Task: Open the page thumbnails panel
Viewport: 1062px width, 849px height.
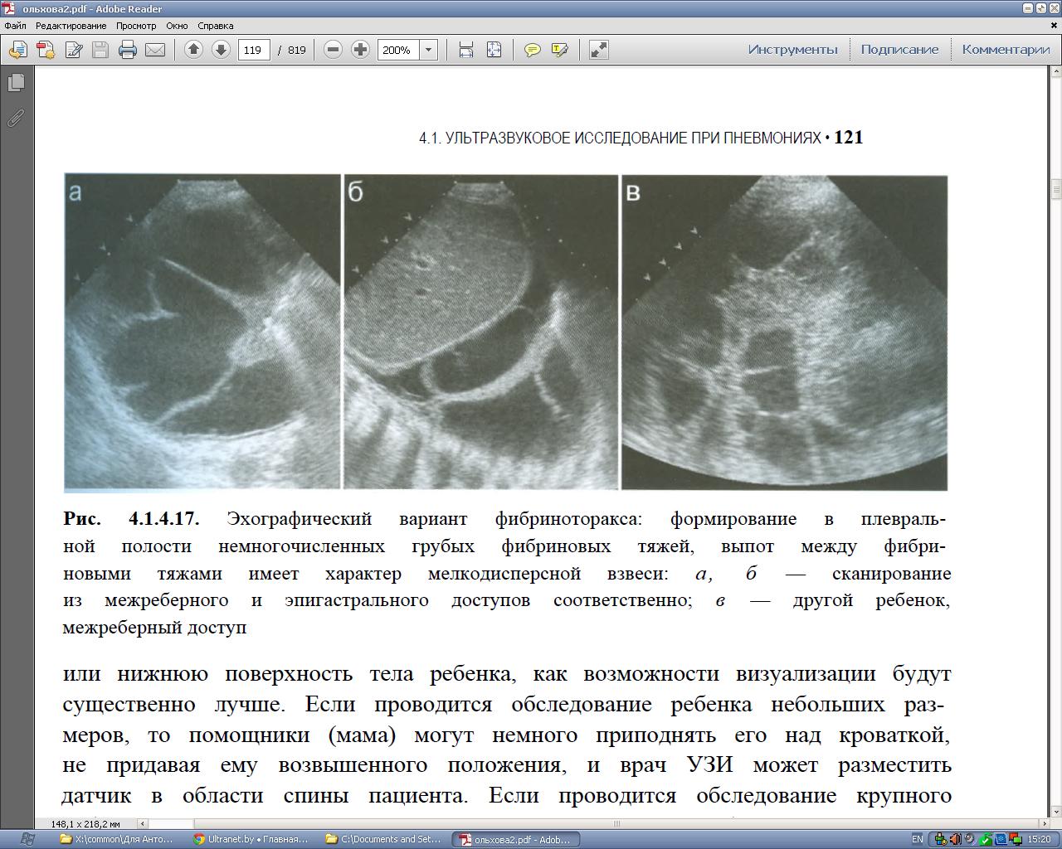Action: point(16,83)
